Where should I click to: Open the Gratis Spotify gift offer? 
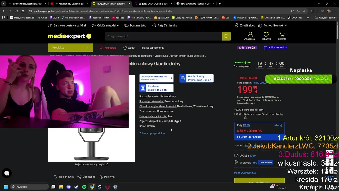click(197, 78)
